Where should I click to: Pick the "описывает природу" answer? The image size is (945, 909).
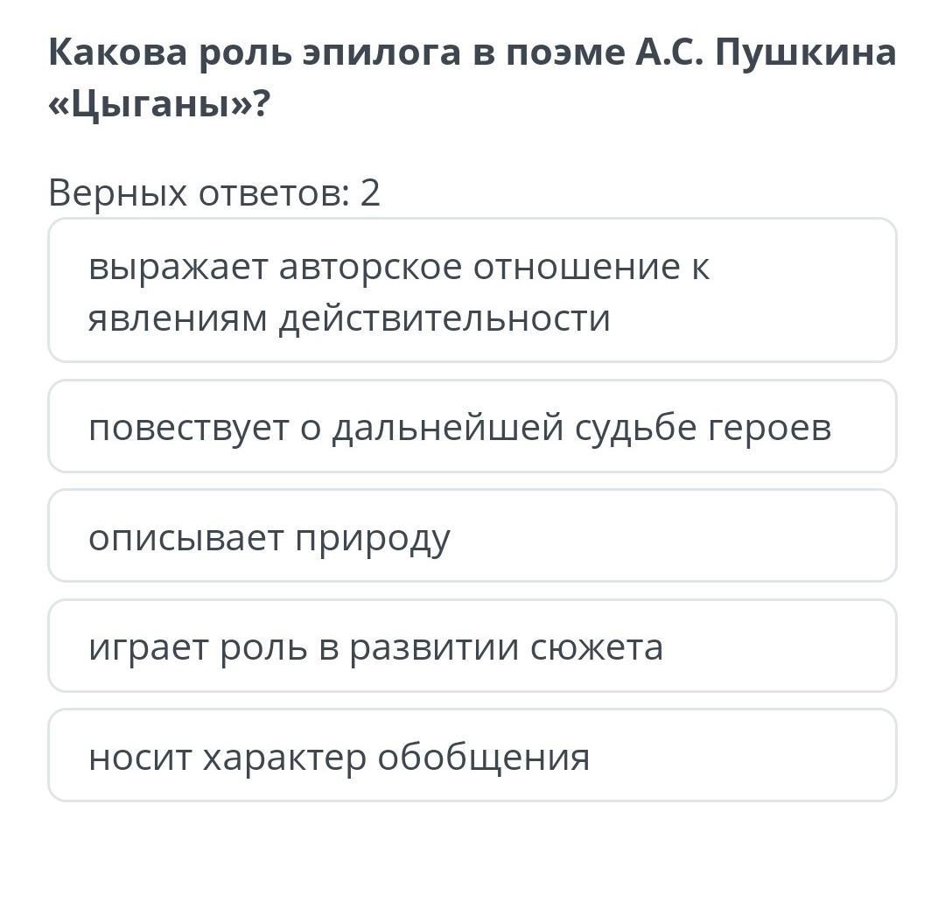(472, 536)
